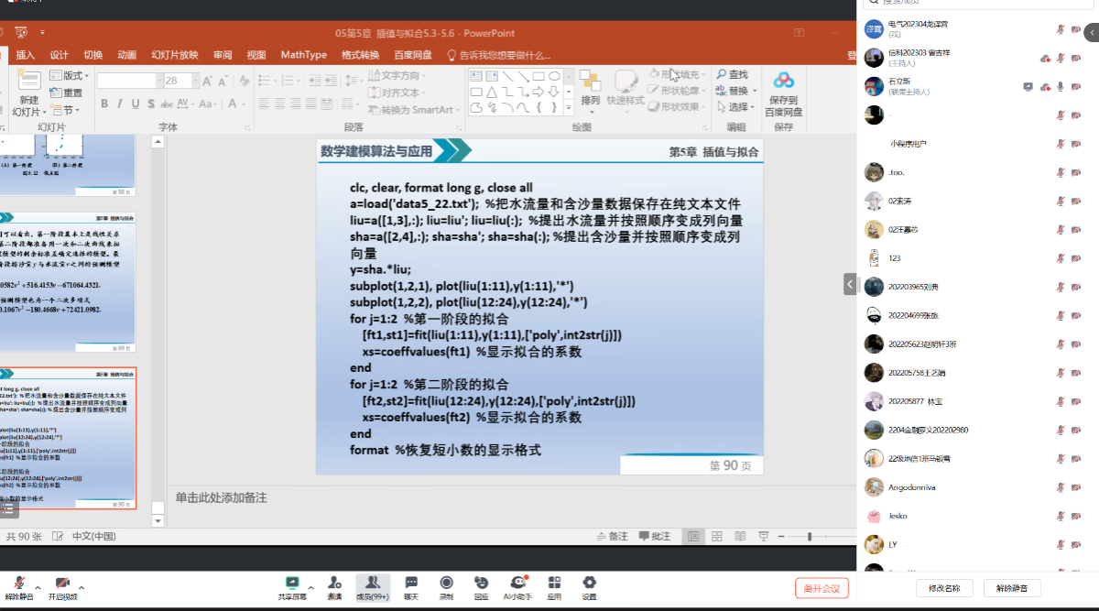This screenshot has height=611, width=1099.
Task: Switch to Slide Sorter view in status bar
Action: pos(717,536)
